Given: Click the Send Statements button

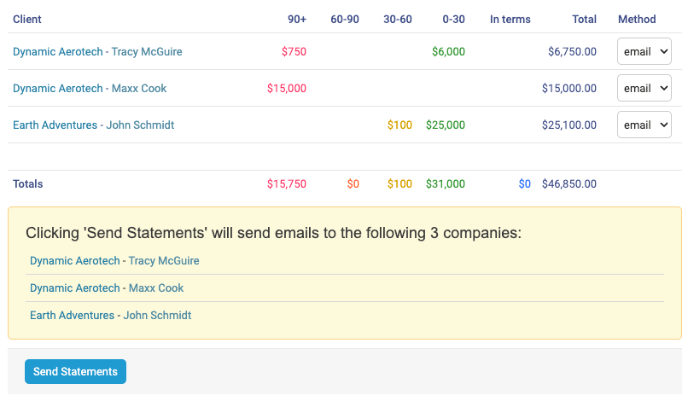Looking at the screenshot, I should [x=75, y=372].
